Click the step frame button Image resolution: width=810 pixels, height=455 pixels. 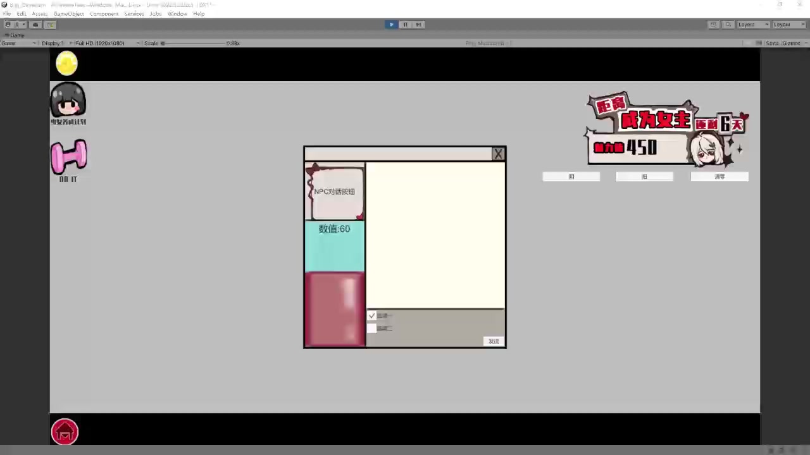click(418, 25)
